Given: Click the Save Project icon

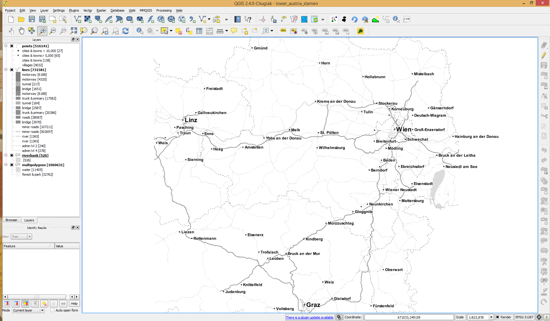Looking at the screenshot, I should pos(32,19).
